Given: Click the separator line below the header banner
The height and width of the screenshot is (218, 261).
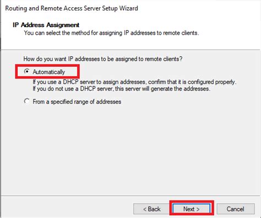Looking at the screenshot, I should 130,50.
